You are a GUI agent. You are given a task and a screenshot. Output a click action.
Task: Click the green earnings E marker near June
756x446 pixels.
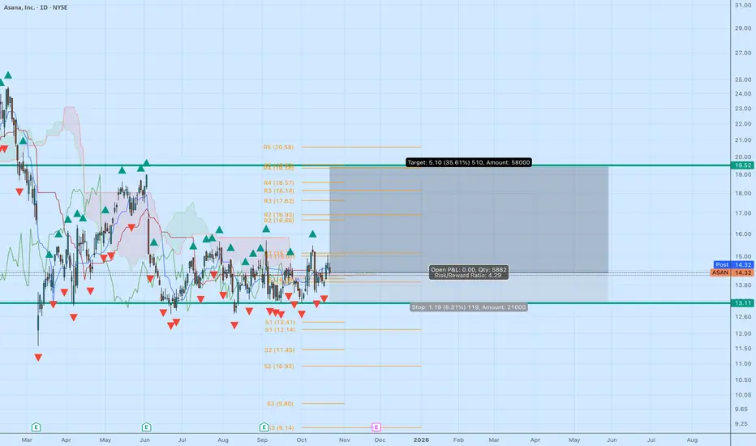(146, 427)
